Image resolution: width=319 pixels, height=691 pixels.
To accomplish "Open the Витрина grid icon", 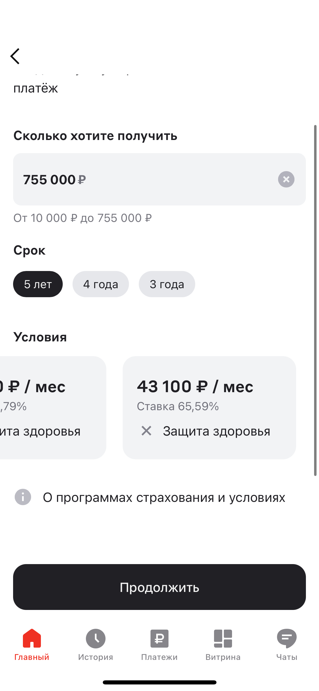I will point(223,639).
